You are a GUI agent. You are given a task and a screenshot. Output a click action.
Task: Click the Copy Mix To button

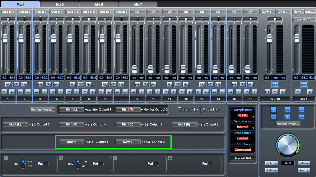(x=304, y=20)
